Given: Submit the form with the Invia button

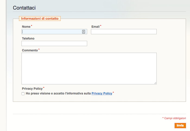Looking at the screenshot, I should pos(180,125).
